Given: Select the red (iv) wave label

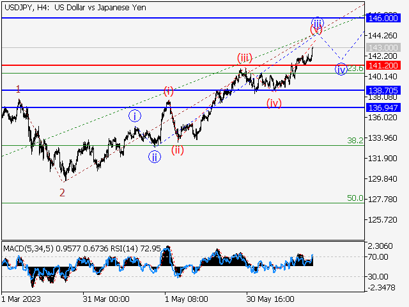Looking at the screenshot, I should pos(274,103).
